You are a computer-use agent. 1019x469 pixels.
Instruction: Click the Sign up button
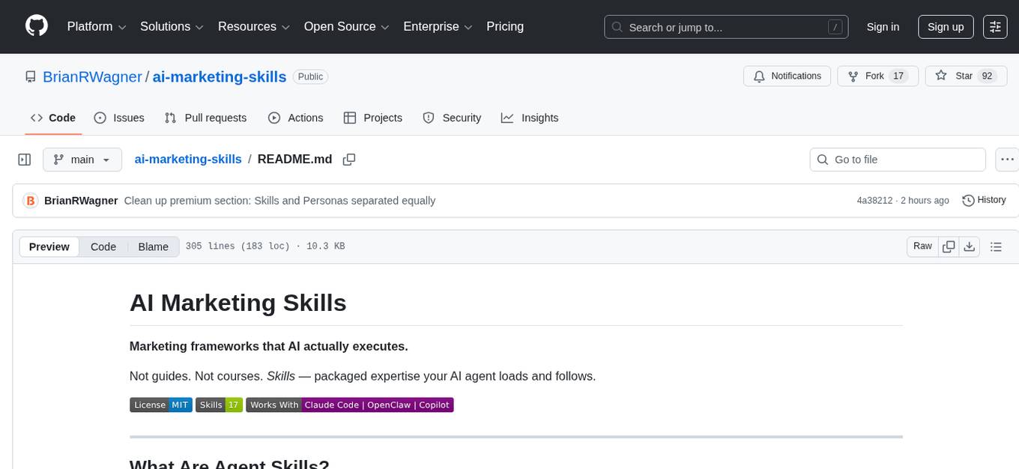945,27
